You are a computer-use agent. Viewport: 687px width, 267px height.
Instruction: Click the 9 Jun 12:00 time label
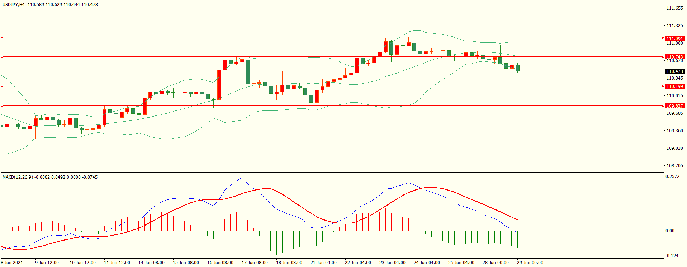pyautogui.click(x=47, y=263)
